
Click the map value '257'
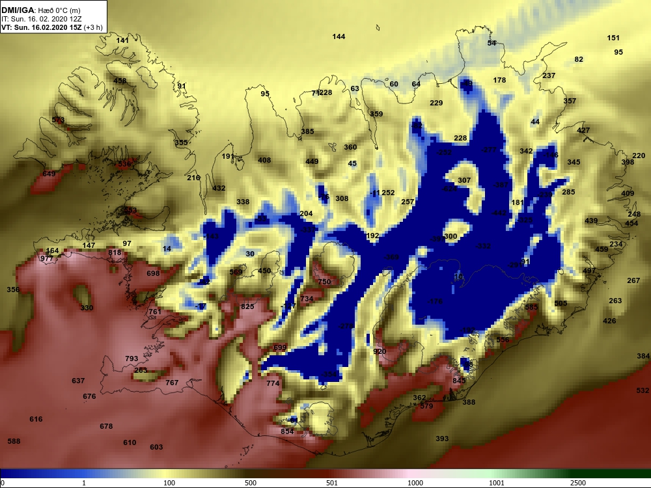click(x=408, y=202)
